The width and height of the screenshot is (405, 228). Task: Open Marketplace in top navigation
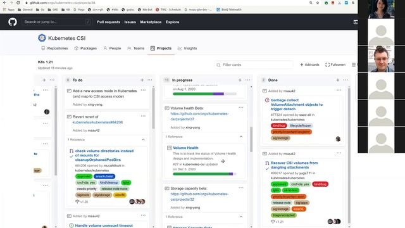point(151,22)
